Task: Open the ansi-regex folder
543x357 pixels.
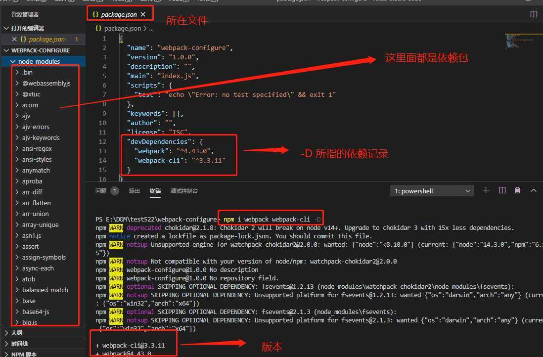Action: coord(37,148)
